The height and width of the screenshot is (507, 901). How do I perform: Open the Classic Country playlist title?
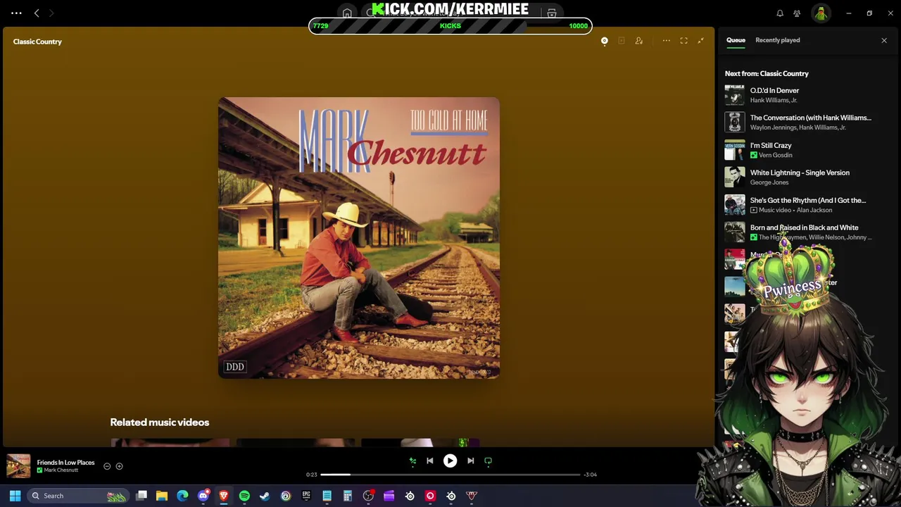click(x=37, y=42)
